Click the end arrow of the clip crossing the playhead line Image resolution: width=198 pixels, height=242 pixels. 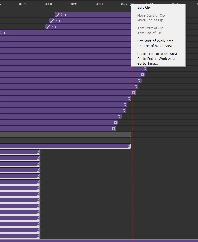pyautogui.click(x=134, y=92)
